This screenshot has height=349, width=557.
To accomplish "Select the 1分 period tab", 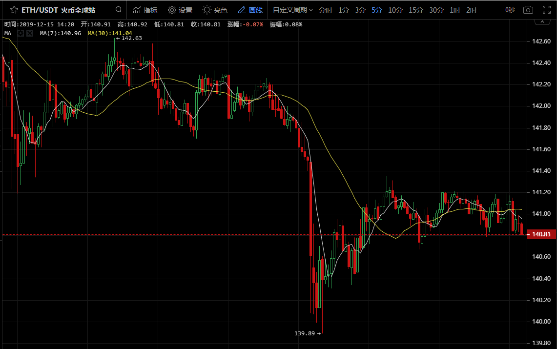I will tap(343, 10).
